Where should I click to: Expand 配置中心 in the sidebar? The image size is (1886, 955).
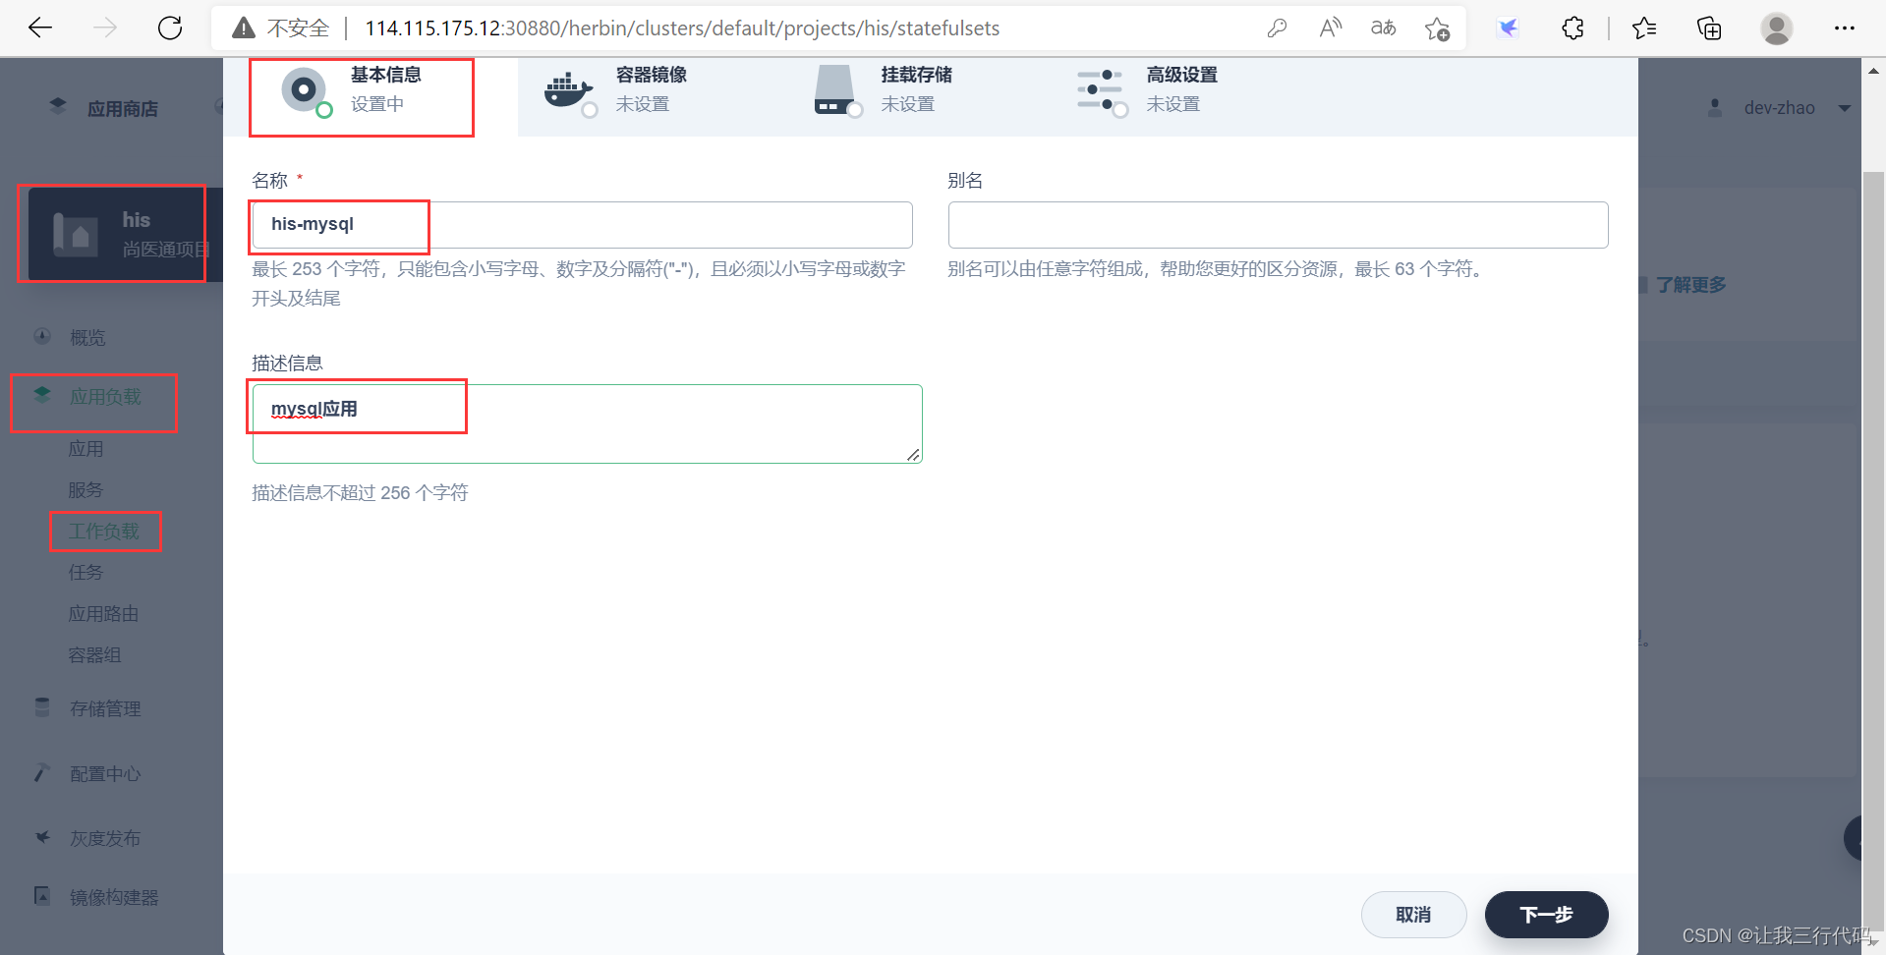tap(105, 774)
